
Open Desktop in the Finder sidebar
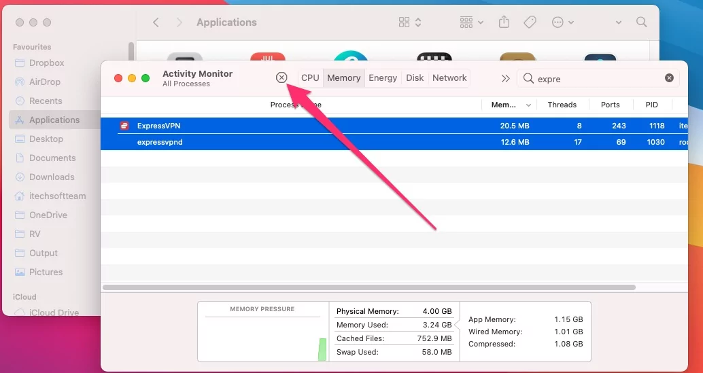pos(46,139)
